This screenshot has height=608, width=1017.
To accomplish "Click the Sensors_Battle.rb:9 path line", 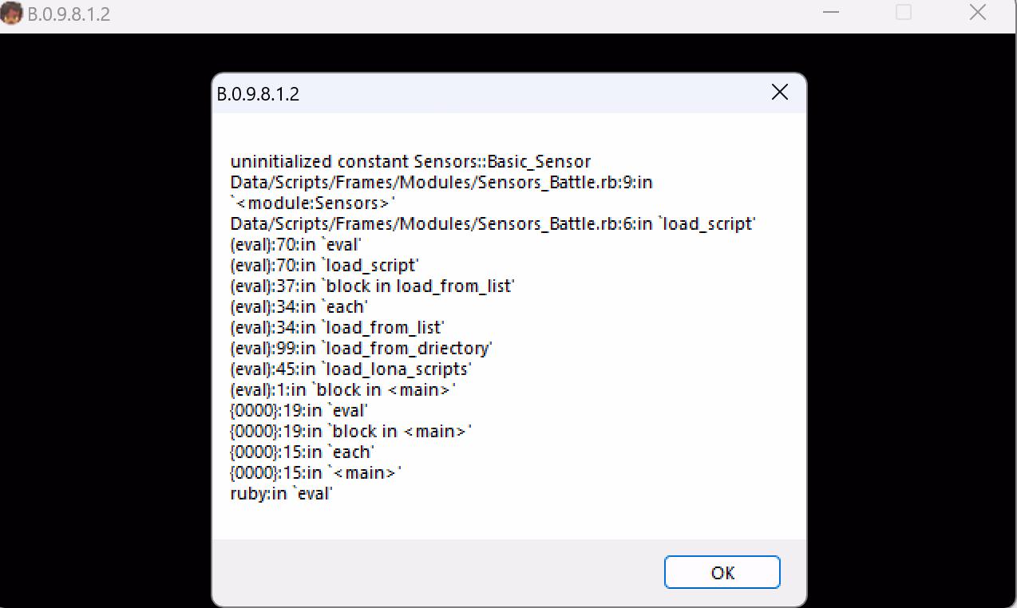I will (x=441, y=183).
